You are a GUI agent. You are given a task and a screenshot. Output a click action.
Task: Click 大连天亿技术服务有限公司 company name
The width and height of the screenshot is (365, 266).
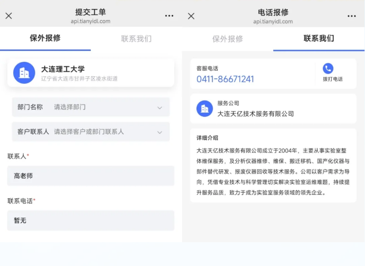click(x=255, y=114)
